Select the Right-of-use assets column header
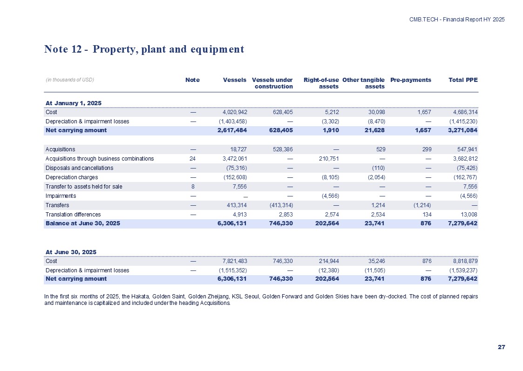This screenshot has height=371, width=523. (x=321, y=83)
